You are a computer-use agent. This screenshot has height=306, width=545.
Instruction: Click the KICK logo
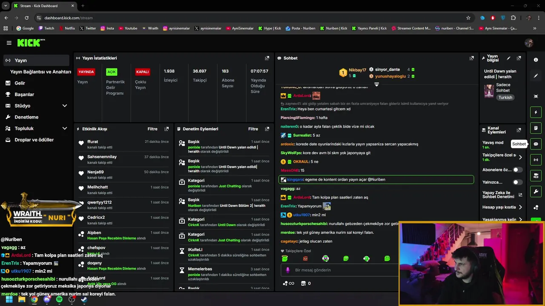coord(31,42)
